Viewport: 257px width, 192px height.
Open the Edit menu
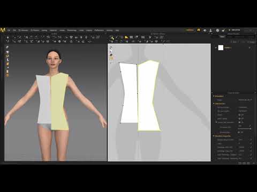pos(14,30)
